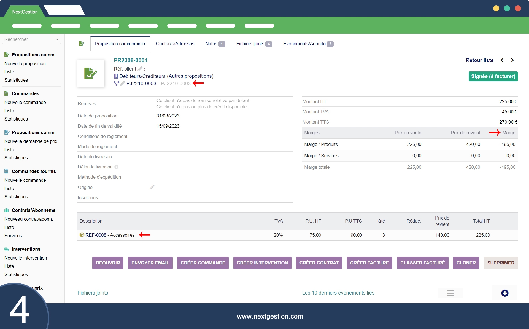Click the proposal icon left of tabs

coord(82,44)
